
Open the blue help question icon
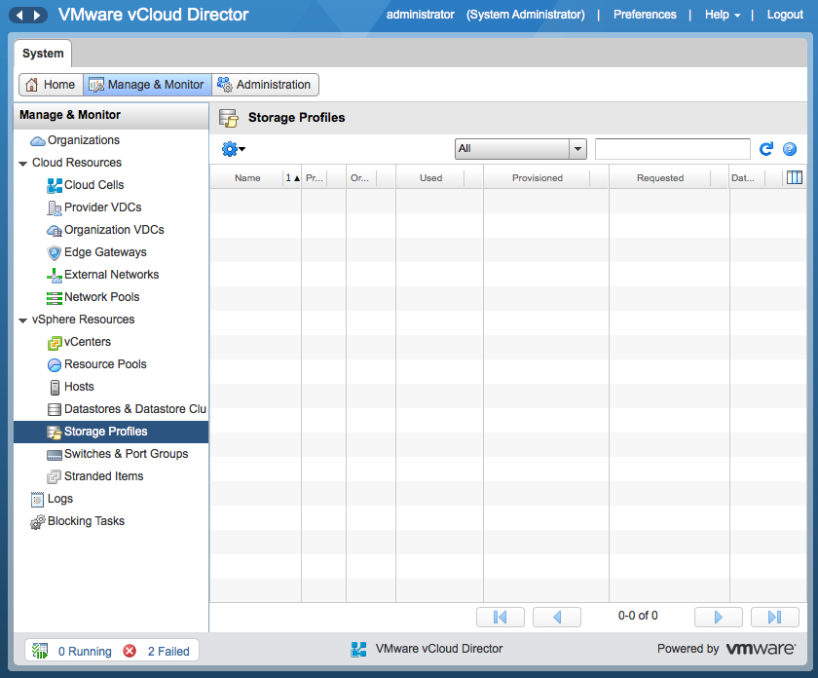point(790,149)
